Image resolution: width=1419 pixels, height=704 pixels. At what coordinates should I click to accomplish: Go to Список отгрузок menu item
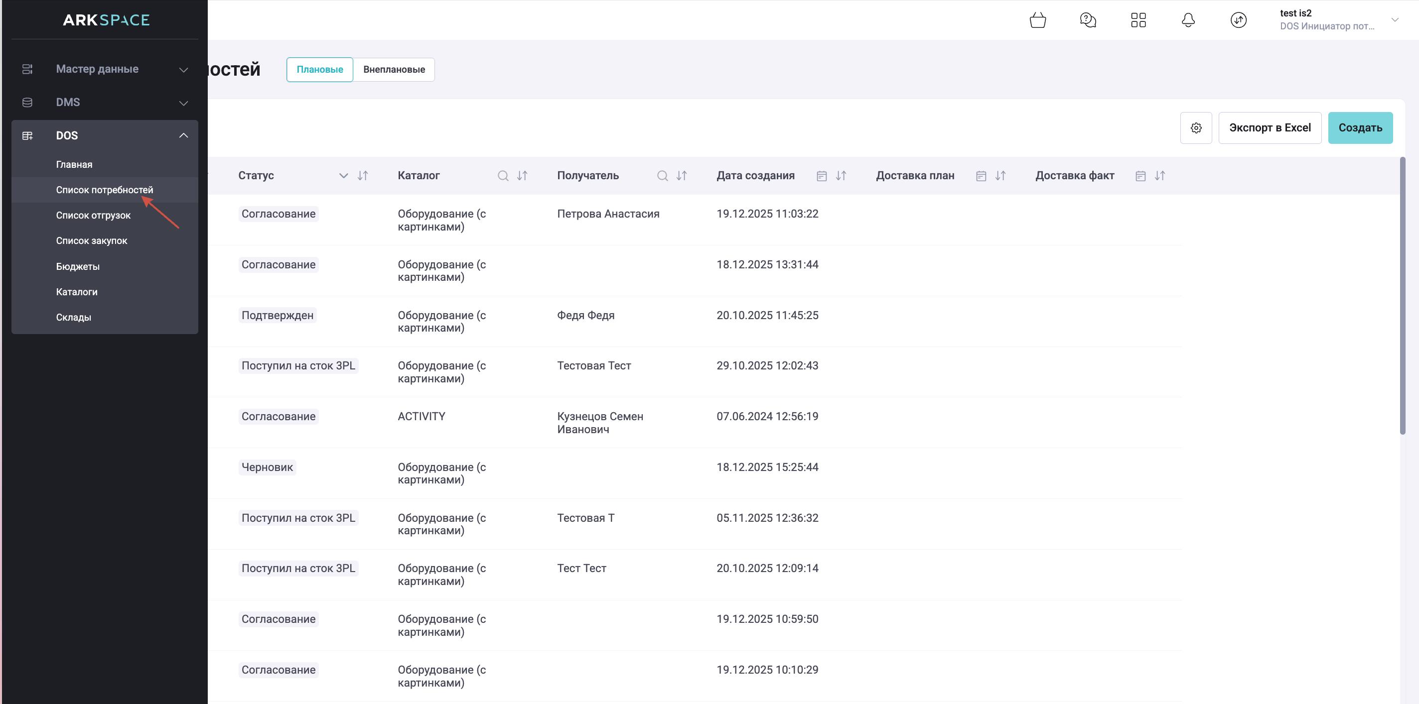click(93, 215)
